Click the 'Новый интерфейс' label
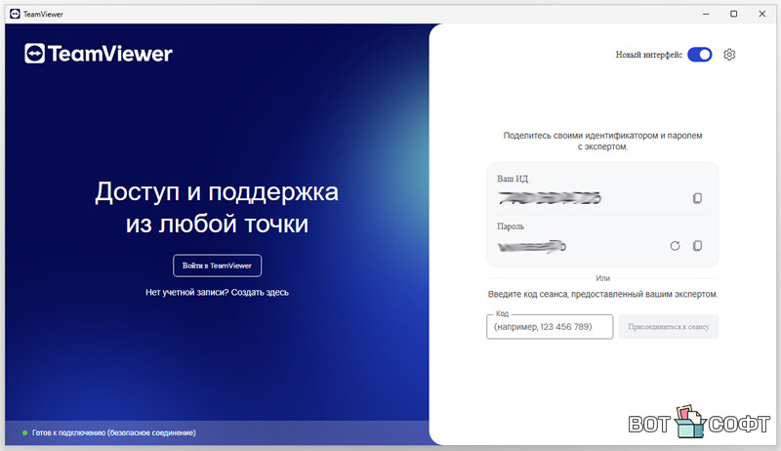Viewport: 781px width, 451px height. (x=649, y=55)
